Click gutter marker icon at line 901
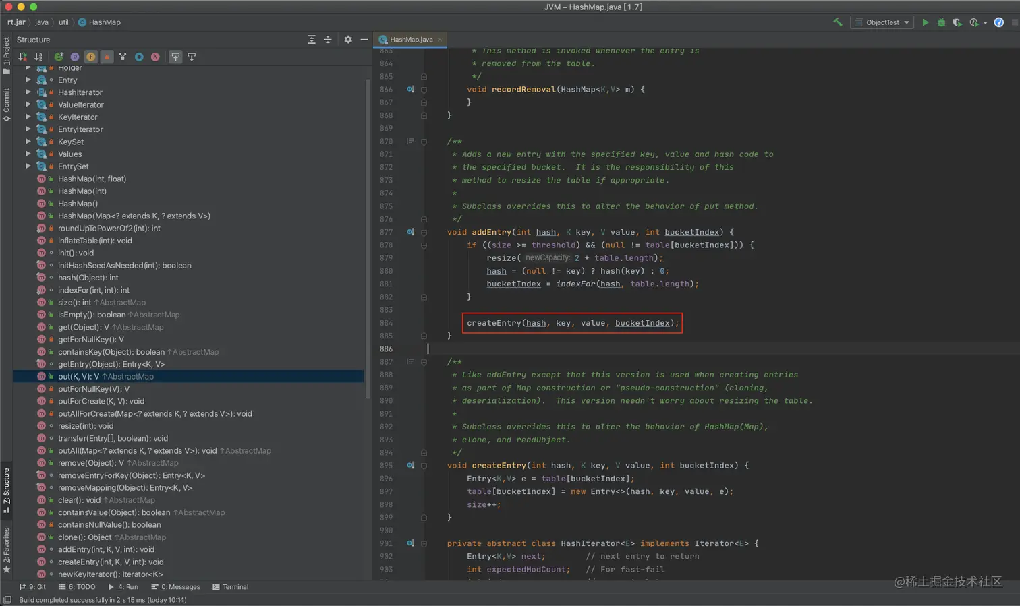 [410, 543]
